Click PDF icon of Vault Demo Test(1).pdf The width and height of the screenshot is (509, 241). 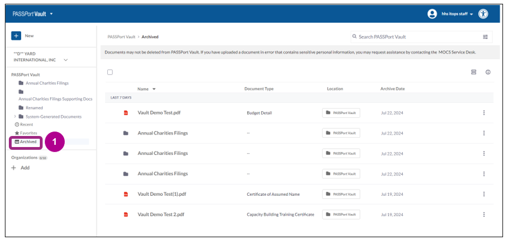click(x=126, y=194)
